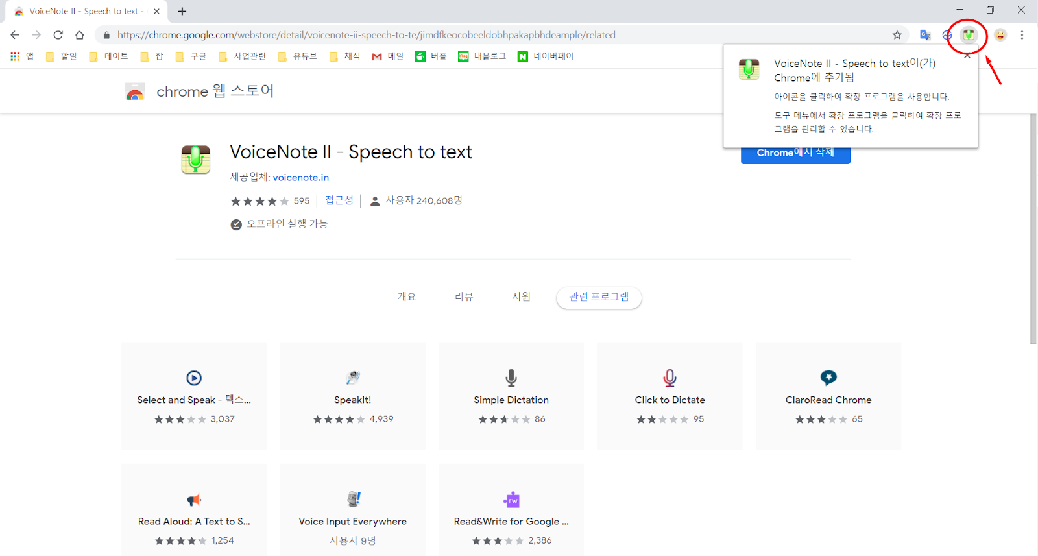
Task: Open the Read Aloud extension card
Action: 194,510
